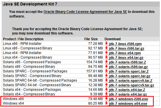
Task: Click download arrow icon for jdk-7-windows-x64.exe
Action: tap(106, 103)
